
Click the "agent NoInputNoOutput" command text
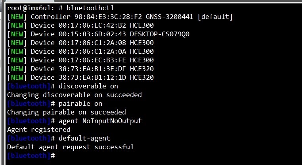[x=100, y=121]
